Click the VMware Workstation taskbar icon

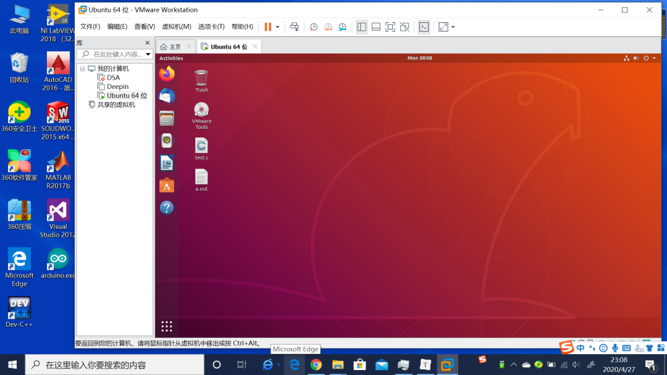(447, 365)
